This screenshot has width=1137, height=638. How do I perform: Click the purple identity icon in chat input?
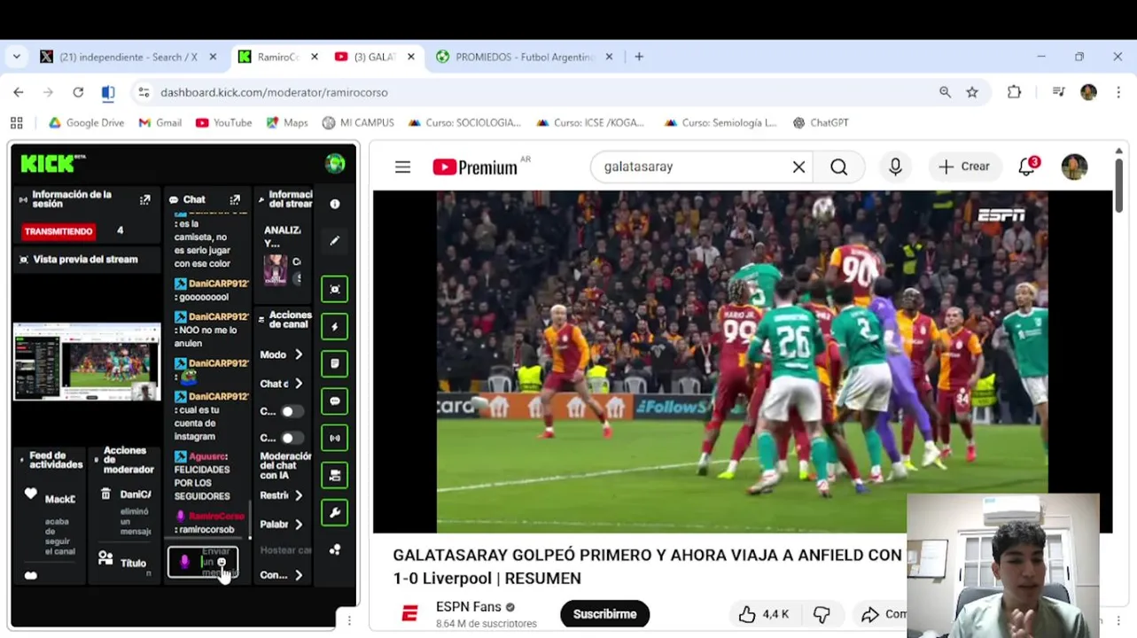point(184,562)
